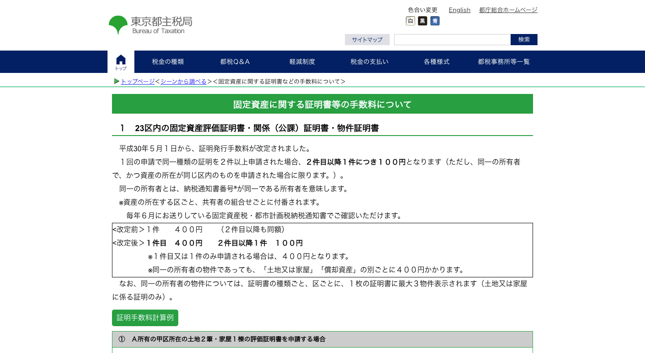Open the 税金の支払い page
Screen dimensions: 645x353
pyautogui.click(x=370, y=61)
